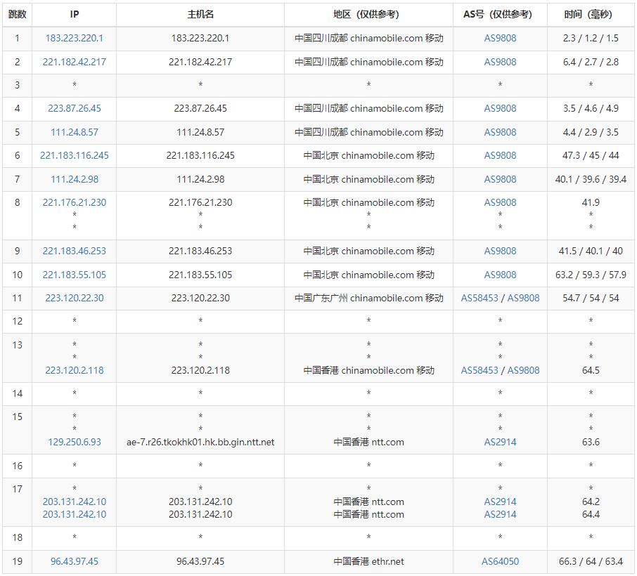Select hostname ae-7.r26.tkokhk01.hk.bb.gin.ntt.net

(x=200, y=442)
